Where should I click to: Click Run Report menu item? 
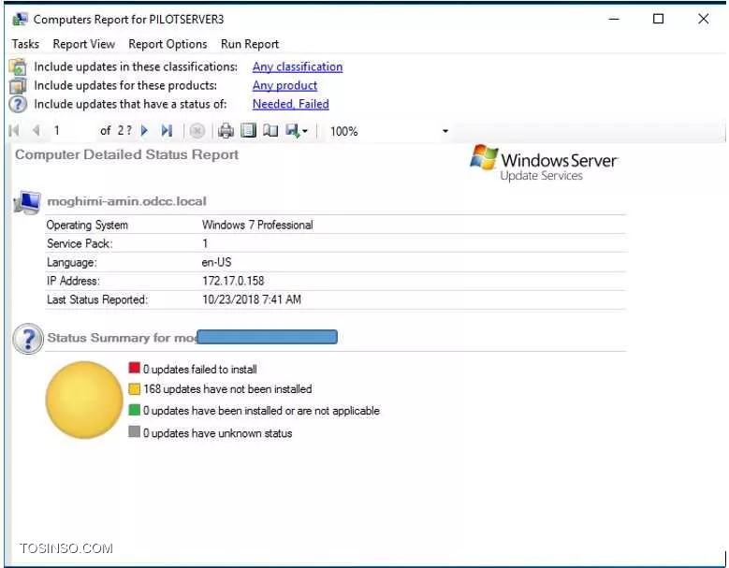(x=250, y=44)
